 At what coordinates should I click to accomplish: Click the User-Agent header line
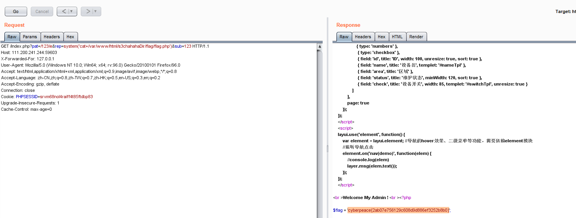[91, 65]
